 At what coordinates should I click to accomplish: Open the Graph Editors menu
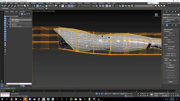[x=49, y=3]
